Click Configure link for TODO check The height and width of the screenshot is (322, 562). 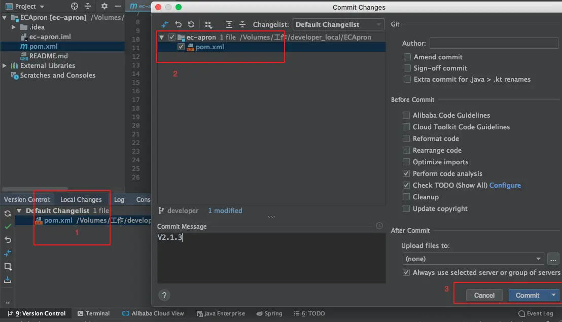pos(505,185)
